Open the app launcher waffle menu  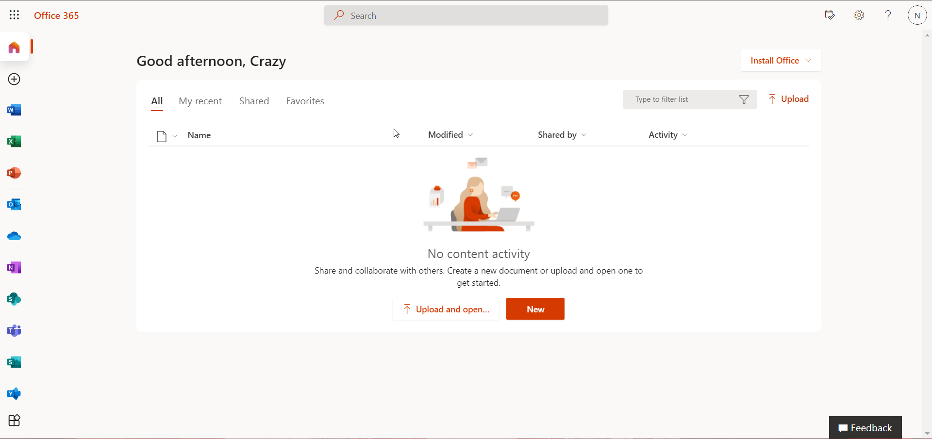click(x=14, y=15)
